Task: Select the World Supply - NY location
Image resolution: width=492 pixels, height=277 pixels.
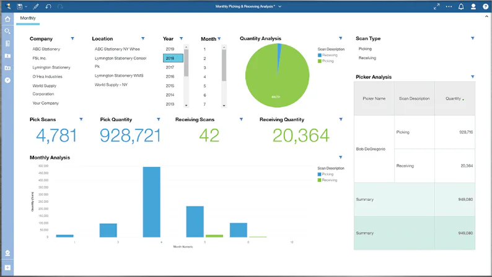Action: pyautogui.click(x=111, y=85)
